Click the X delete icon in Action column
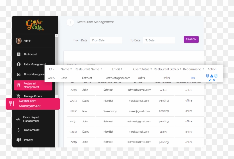 [214, 80]
